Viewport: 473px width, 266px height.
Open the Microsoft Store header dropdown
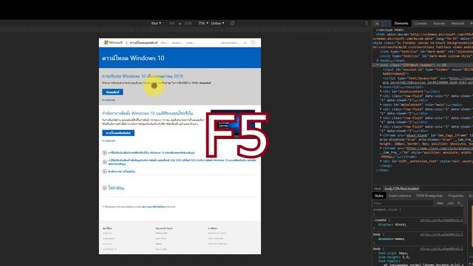tap(230, 43)
